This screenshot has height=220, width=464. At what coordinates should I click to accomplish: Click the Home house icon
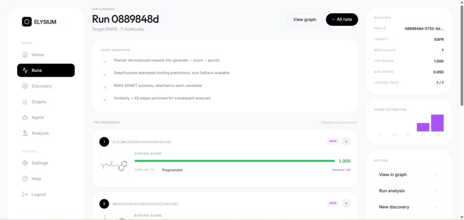[25, 55]
